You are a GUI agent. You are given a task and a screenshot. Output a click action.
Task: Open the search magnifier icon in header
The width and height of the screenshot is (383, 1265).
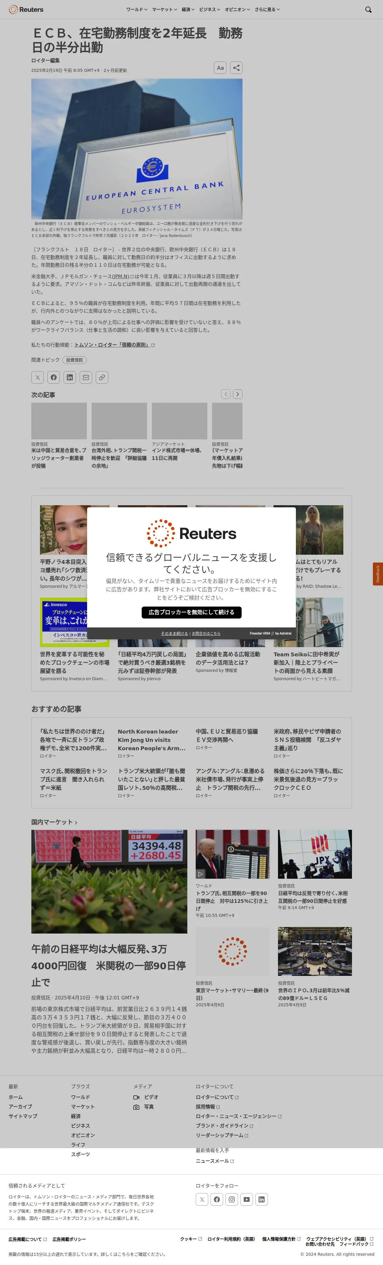pos(368,9)
